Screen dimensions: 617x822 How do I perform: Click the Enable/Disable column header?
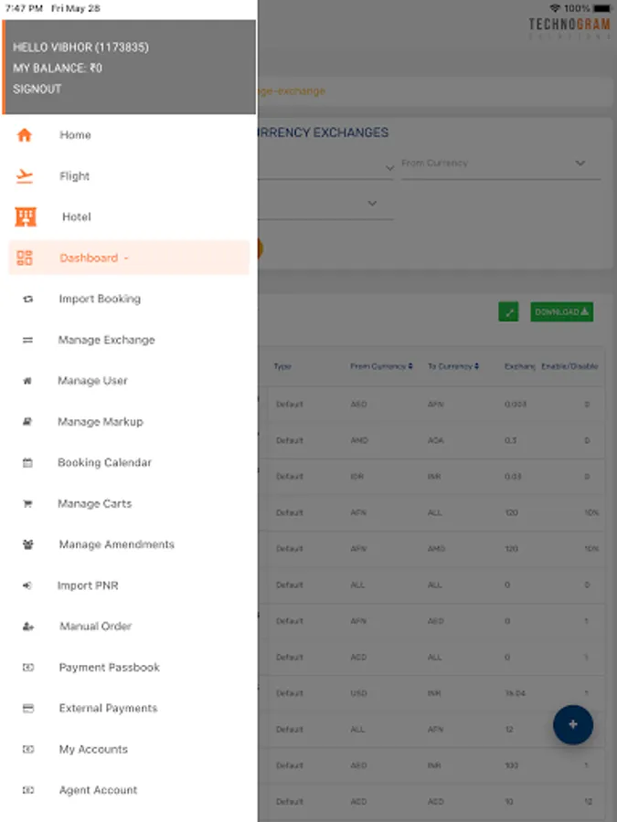point(569,366)
